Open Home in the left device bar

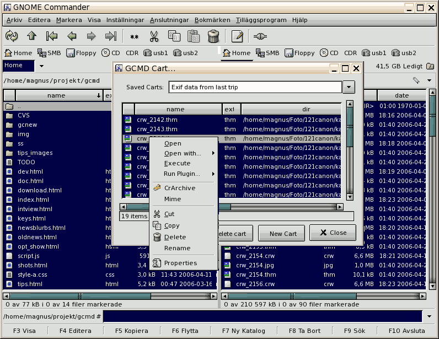(x=19, y=53)
